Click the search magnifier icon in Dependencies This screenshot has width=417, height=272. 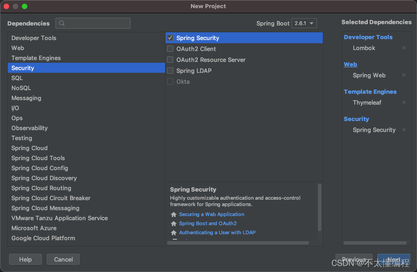coord(62,23)
